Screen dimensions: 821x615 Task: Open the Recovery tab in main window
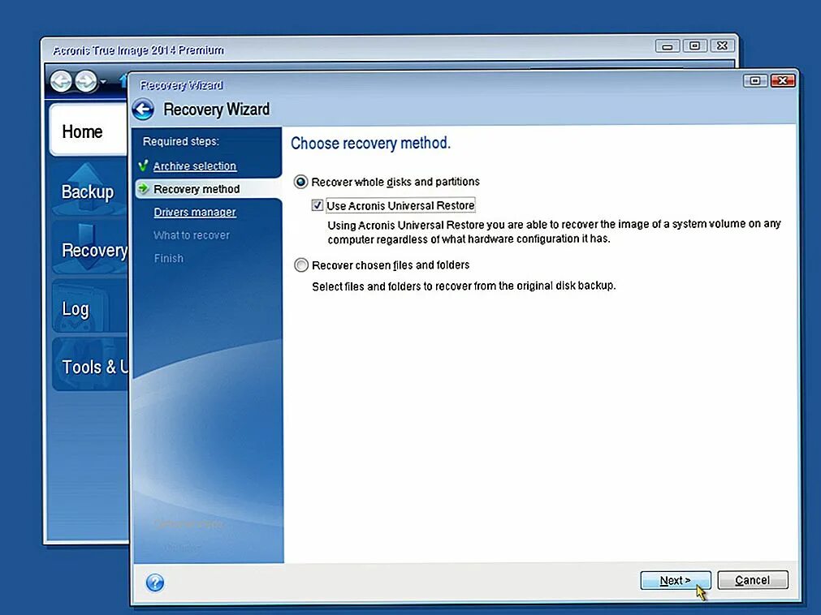[89, 249]
